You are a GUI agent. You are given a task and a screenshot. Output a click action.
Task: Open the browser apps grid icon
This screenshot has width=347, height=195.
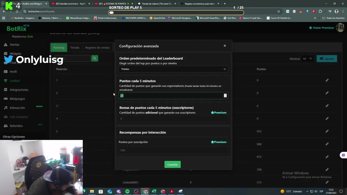point(4,18)
